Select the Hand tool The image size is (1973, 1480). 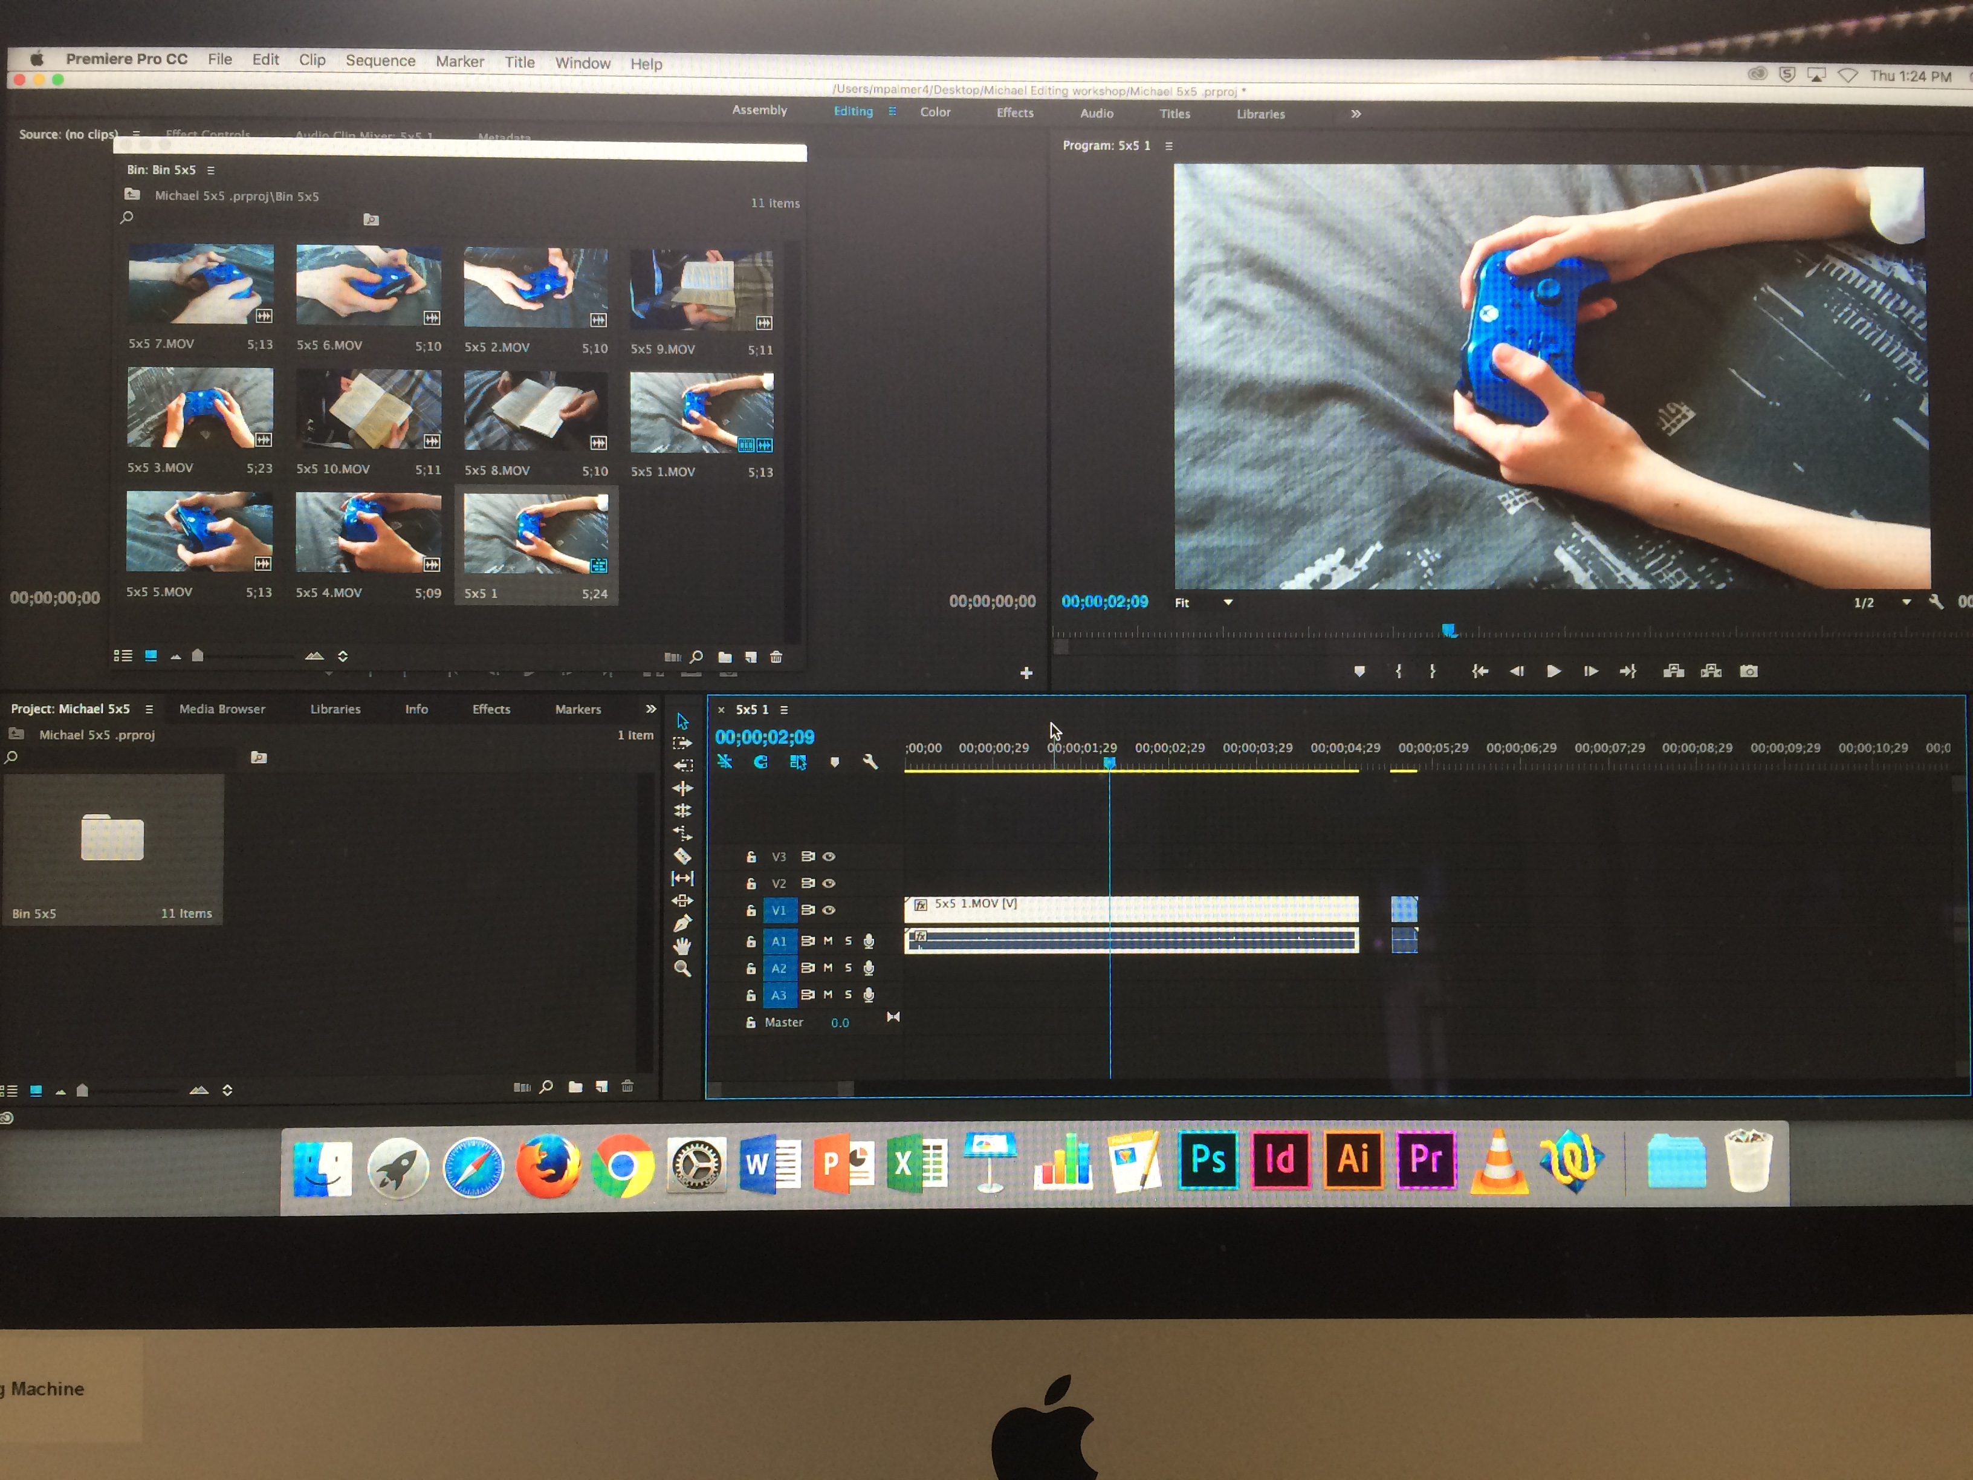click(682, 946)
